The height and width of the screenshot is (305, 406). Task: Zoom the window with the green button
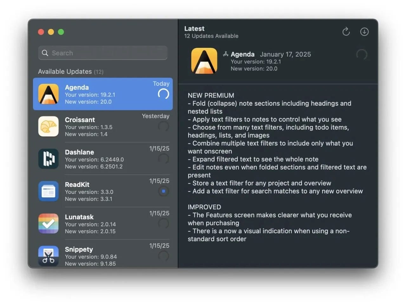click(61, 32)
